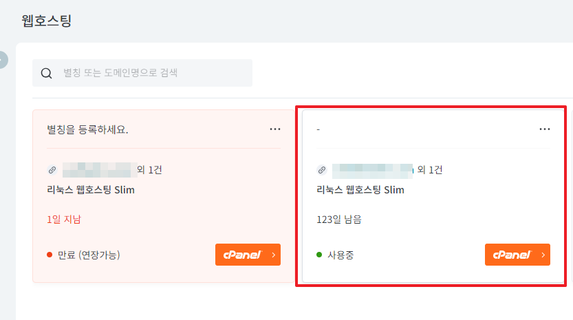Click the magnifier search icon
The image size is (573, 320).
pos(47,74)
